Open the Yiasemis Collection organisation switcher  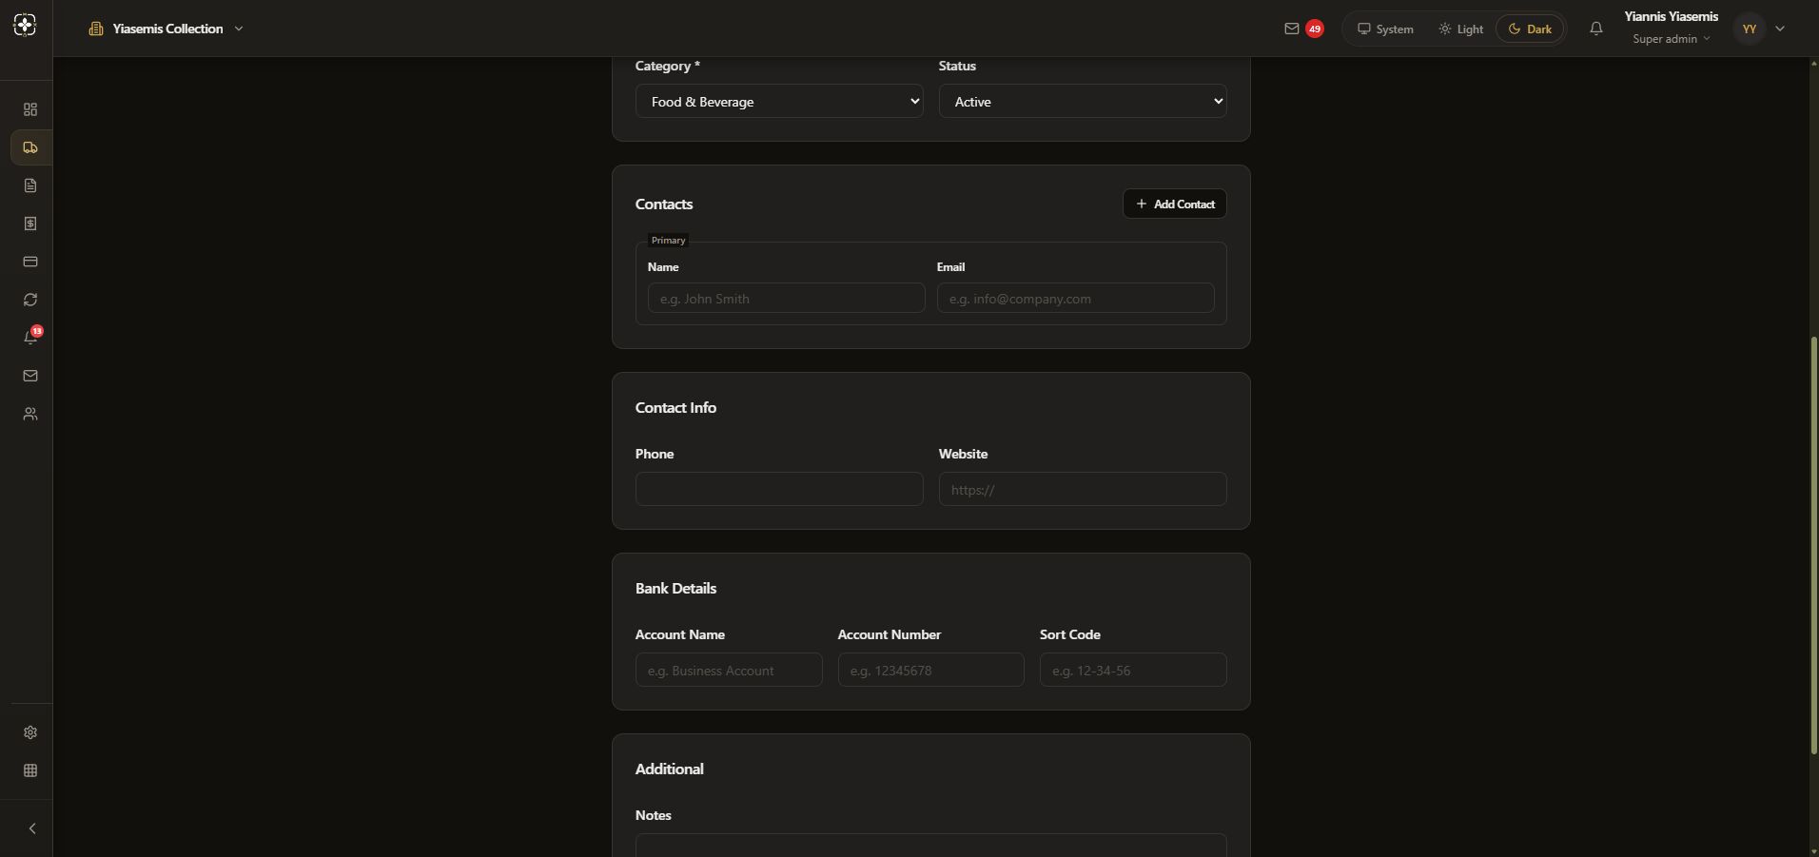(166, 29)
